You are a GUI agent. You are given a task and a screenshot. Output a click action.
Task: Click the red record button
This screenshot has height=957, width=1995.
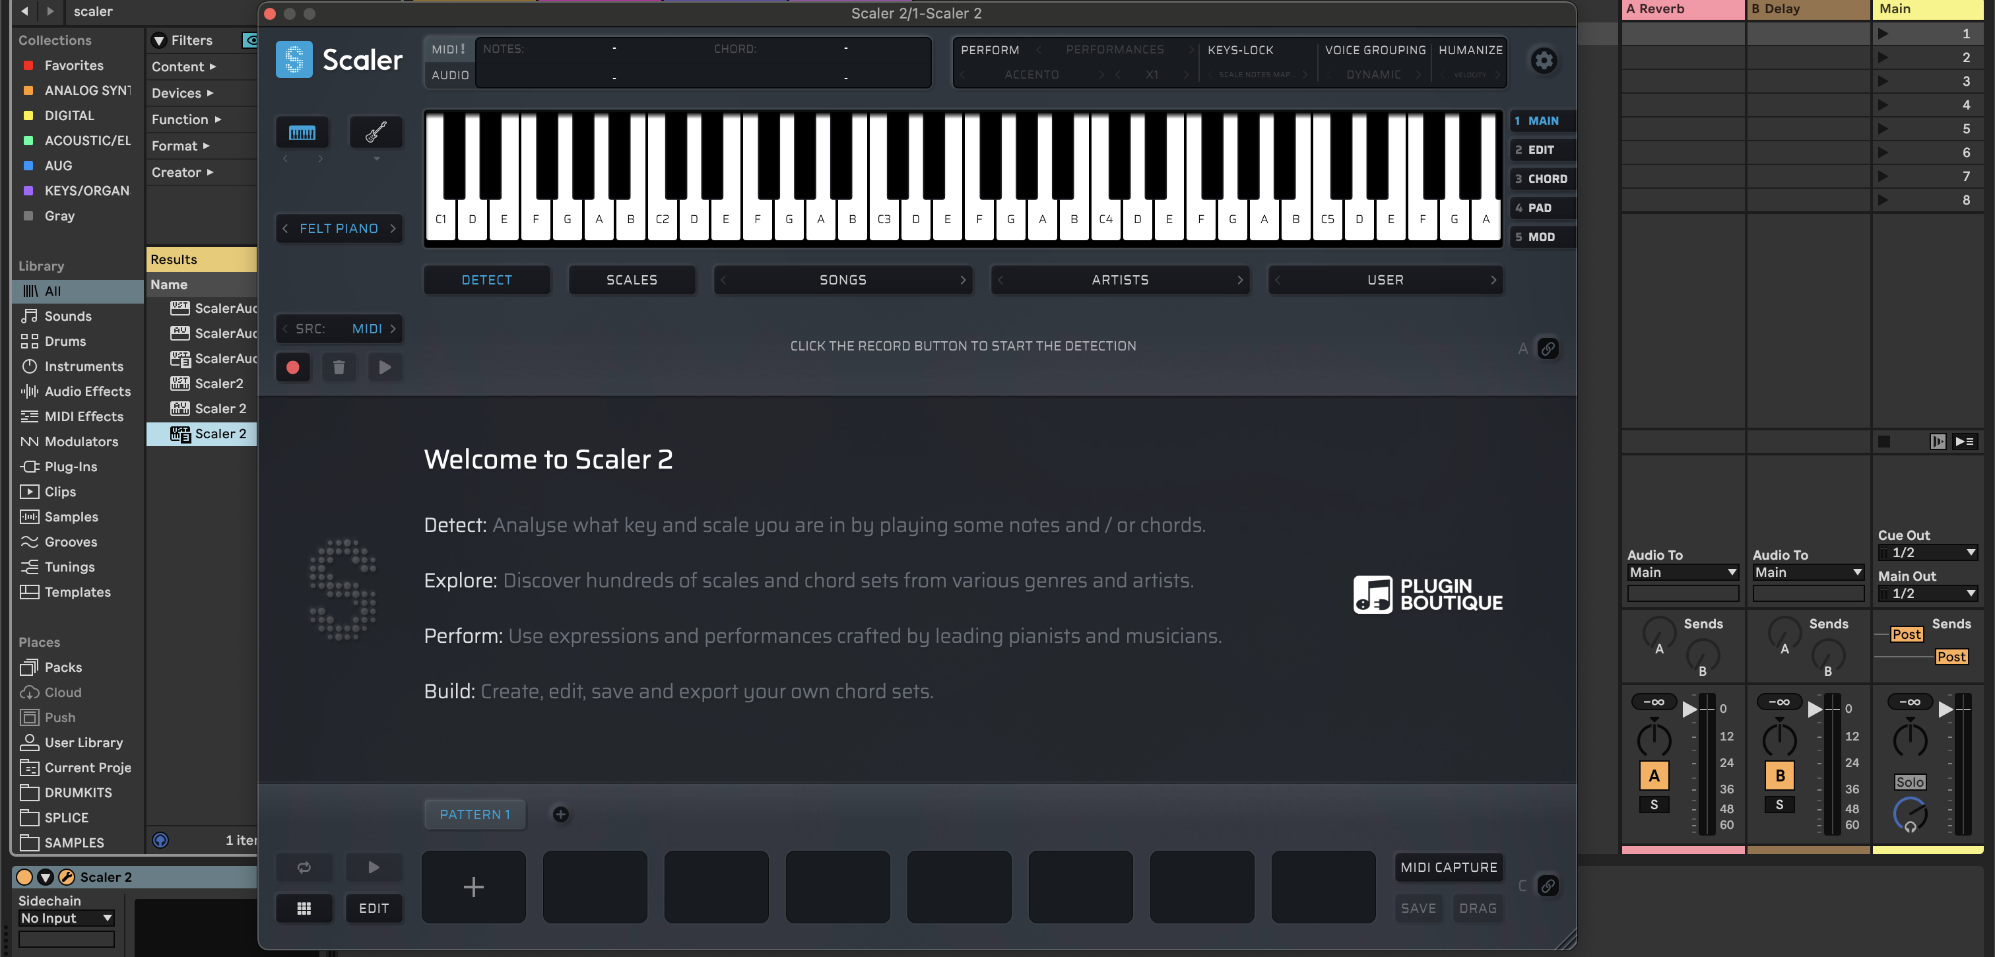293,368
